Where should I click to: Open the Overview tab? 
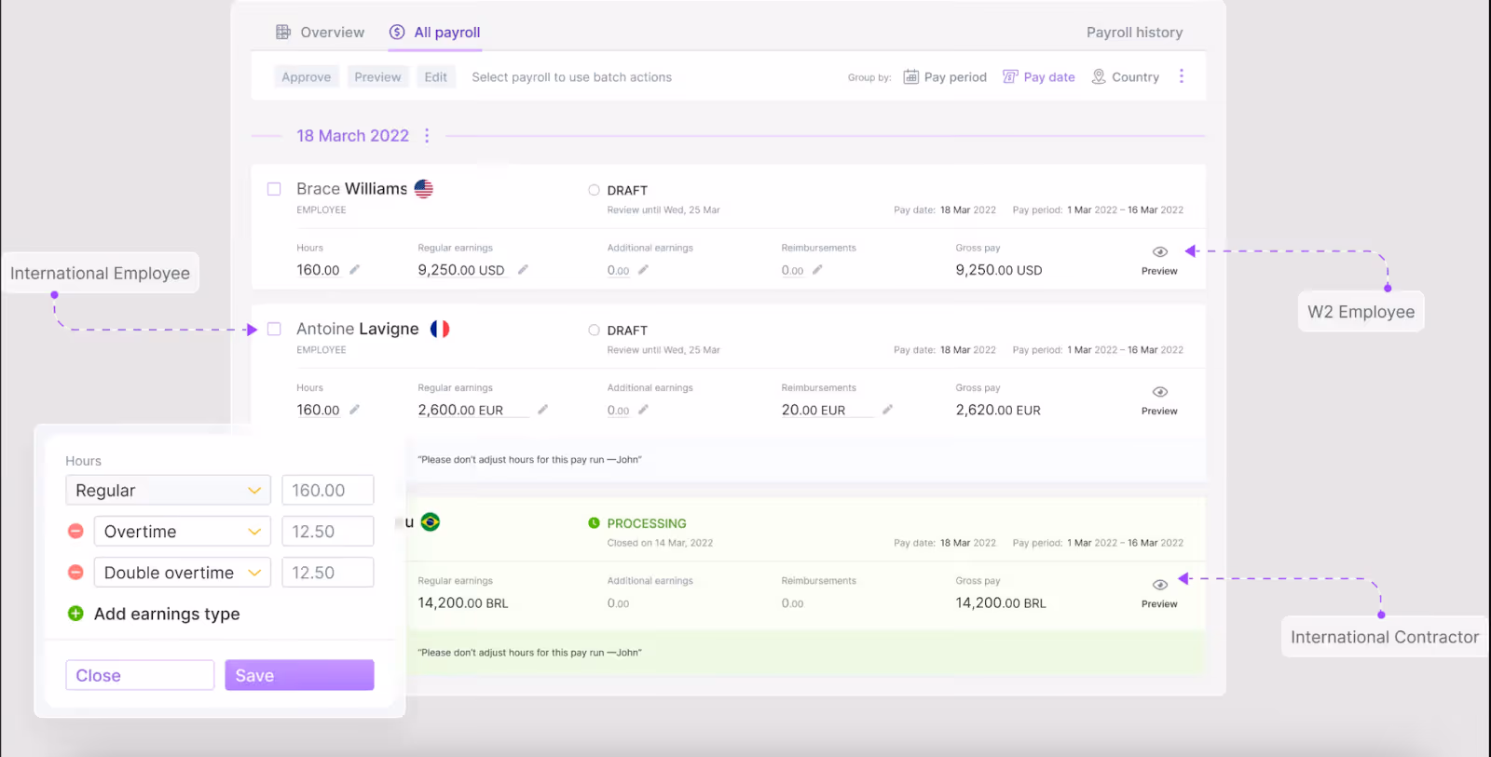(x=320, y=33)
